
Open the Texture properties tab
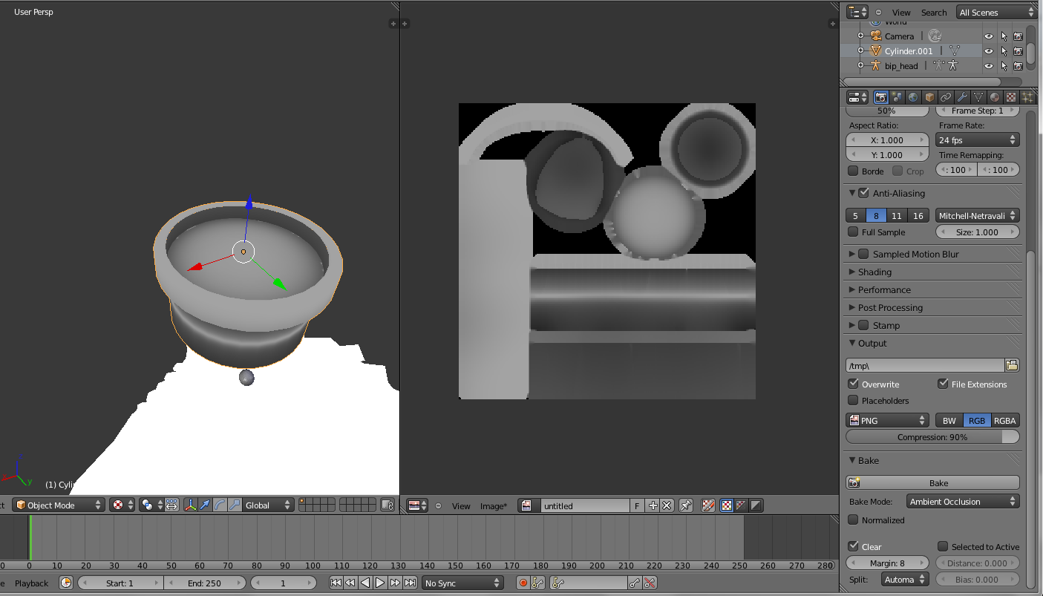1011,97
